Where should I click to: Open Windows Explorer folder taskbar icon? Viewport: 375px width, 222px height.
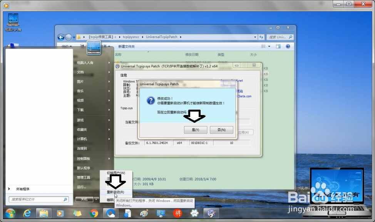pos(44,213)
